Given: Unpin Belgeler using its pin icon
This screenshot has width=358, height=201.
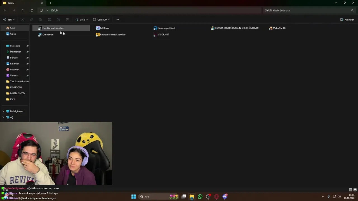Looking at the screenshot, I should point(27,58).
